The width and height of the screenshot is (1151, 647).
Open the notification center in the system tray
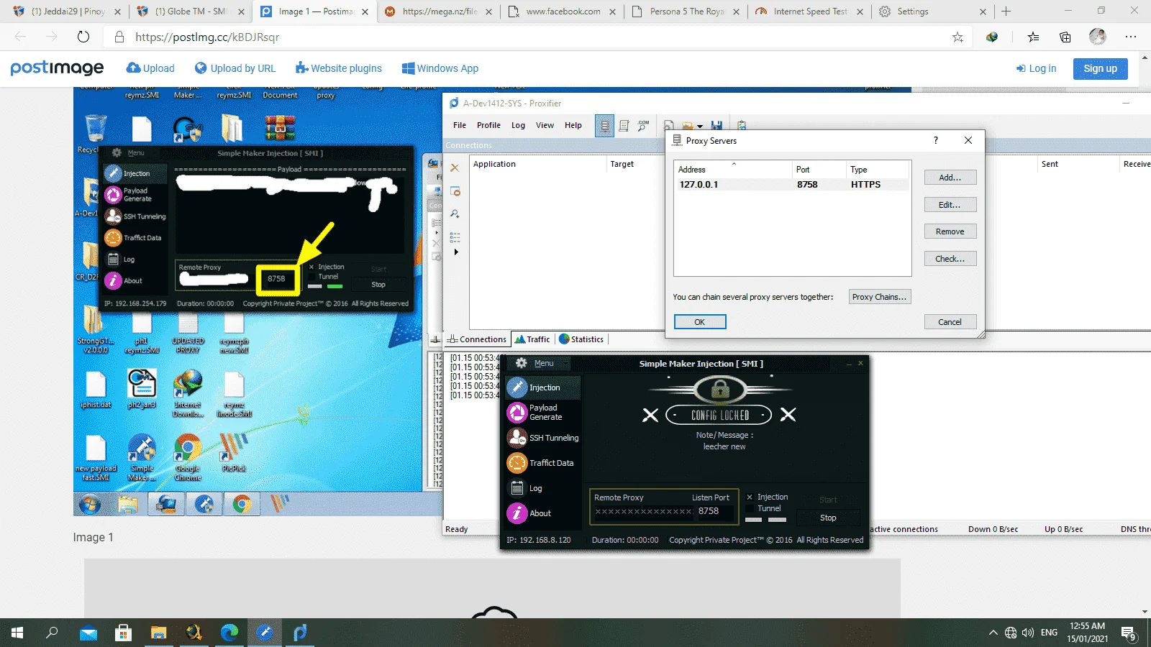point(1129,633)
